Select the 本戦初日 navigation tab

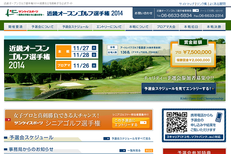[x=191, y=27]
